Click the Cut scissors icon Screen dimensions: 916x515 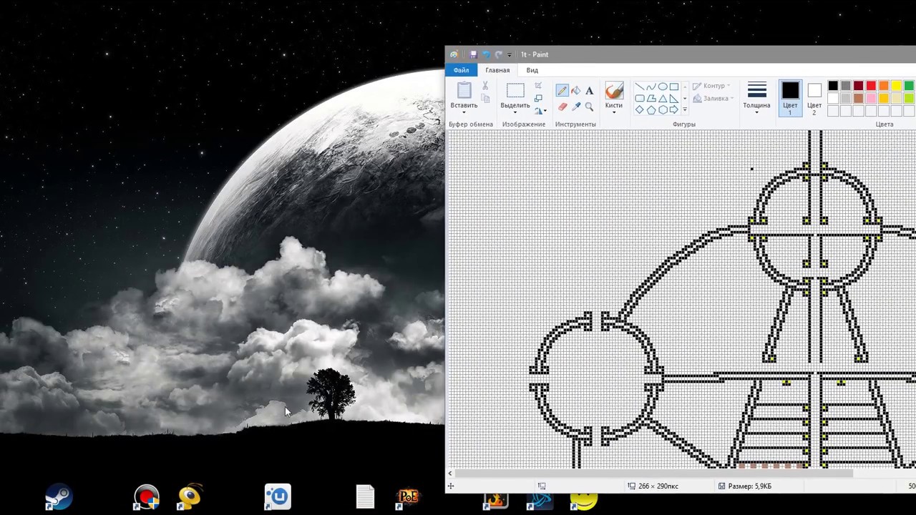484,86
